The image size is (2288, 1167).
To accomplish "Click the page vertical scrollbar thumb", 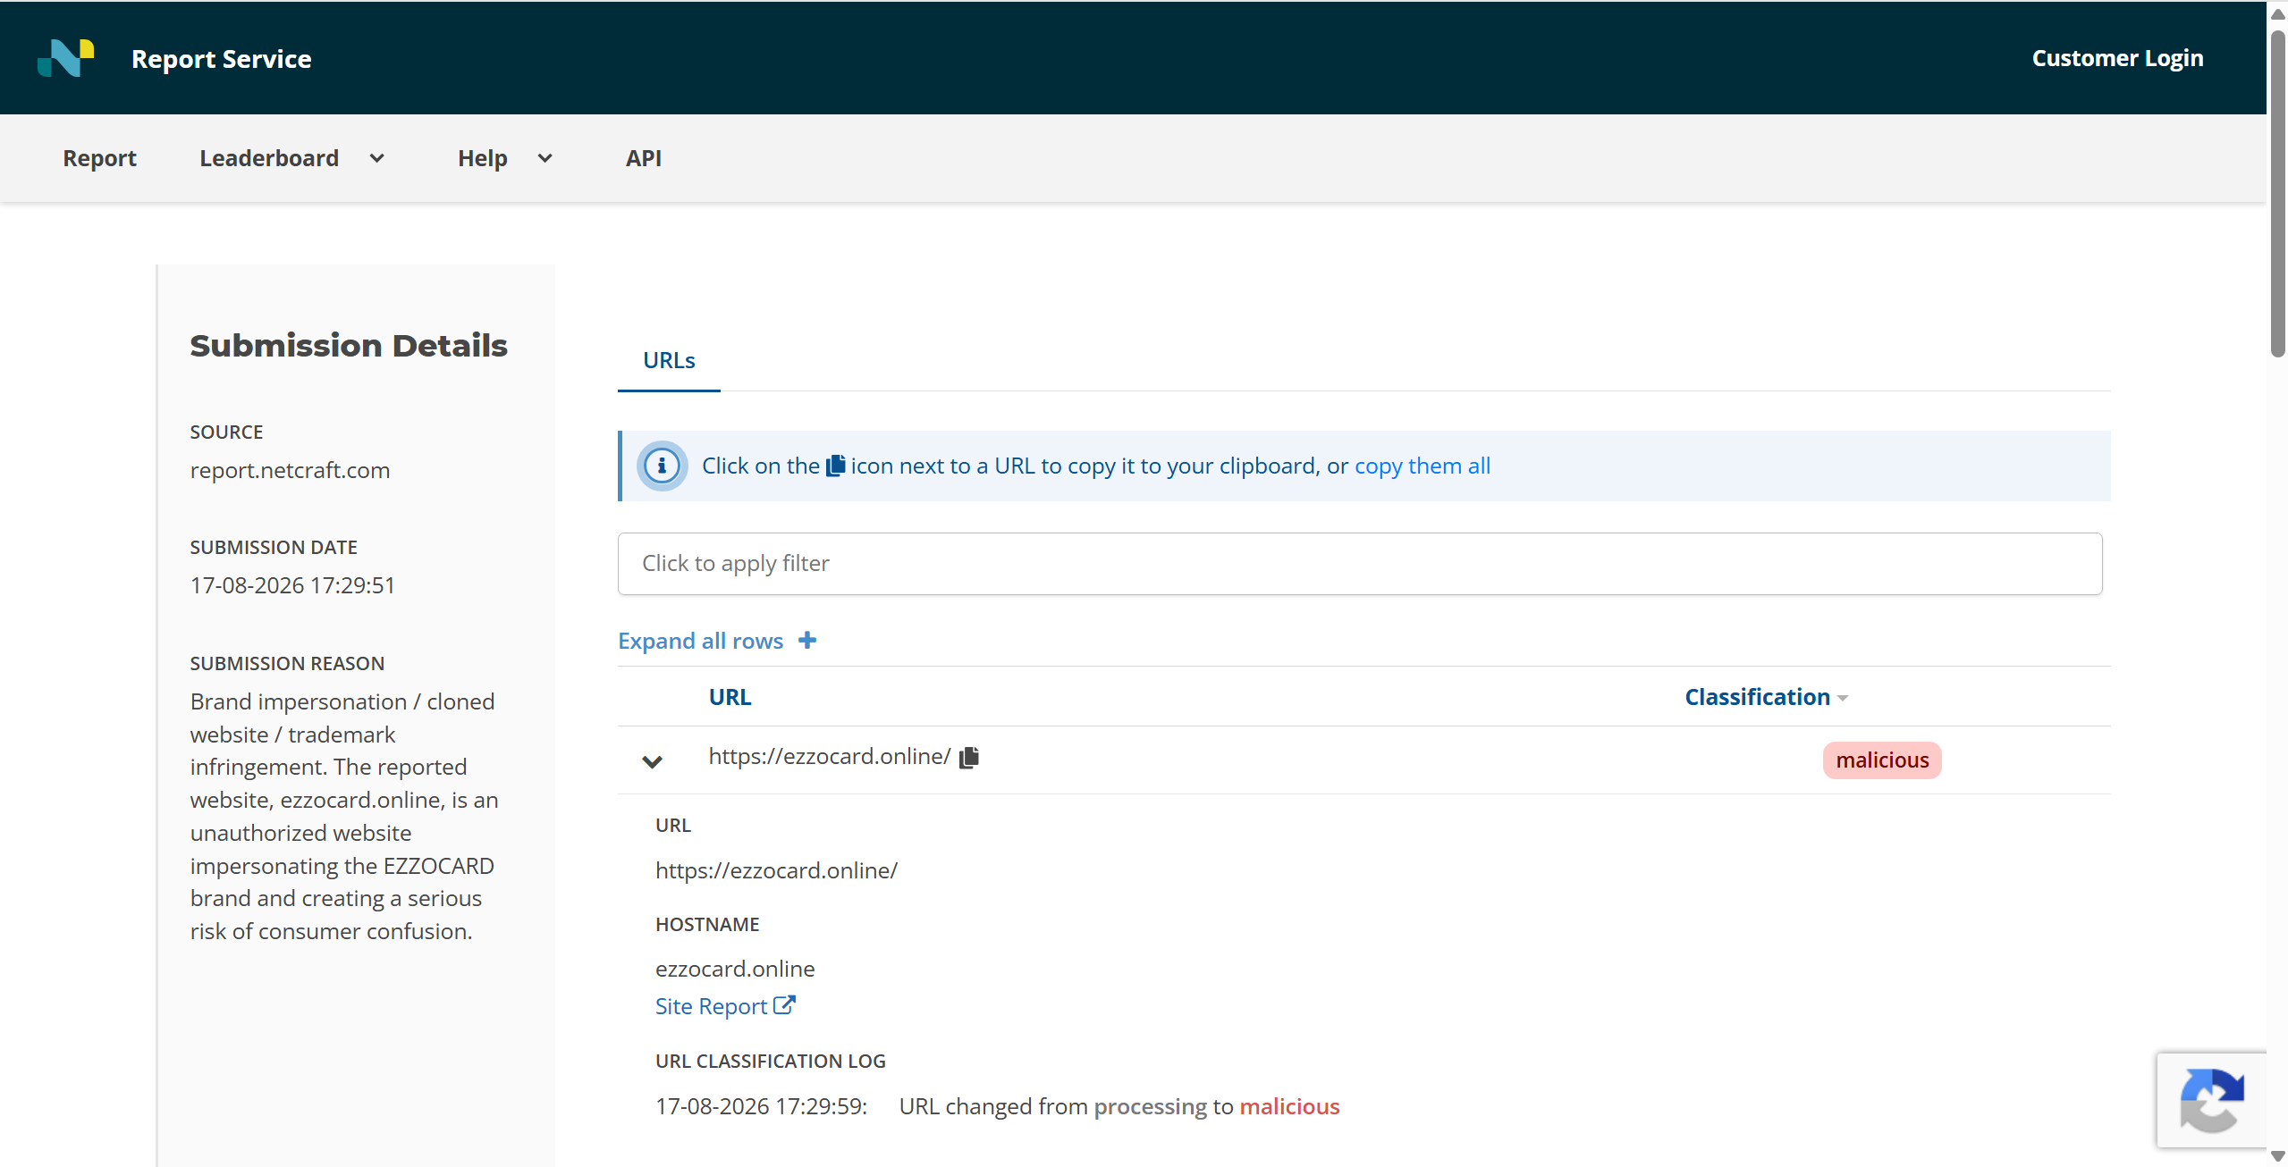I will tap(2278, 192).
